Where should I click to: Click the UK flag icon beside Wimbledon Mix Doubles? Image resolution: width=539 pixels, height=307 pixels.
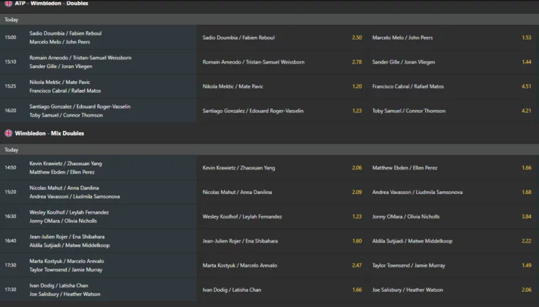9,133
